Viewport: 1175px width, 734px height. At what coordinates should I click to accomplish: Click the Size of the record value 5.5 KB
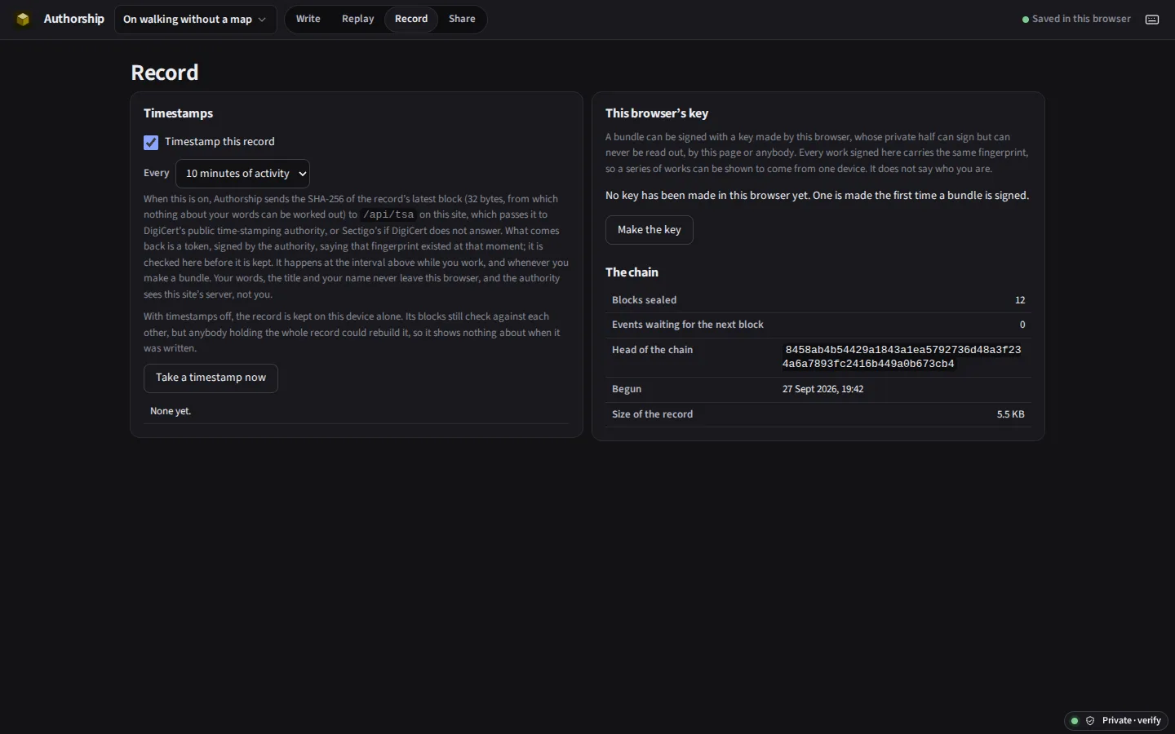1010,414
